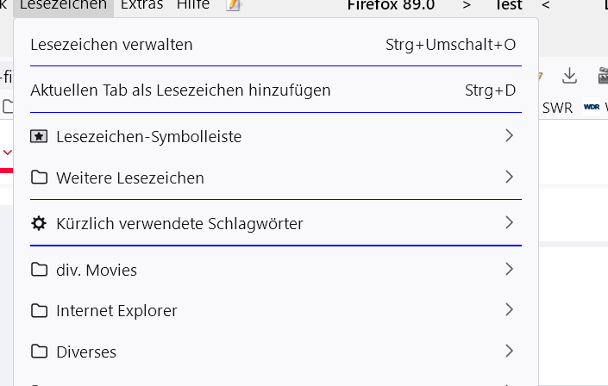The width and height of the screenshot is (608, 386).
Task: Click the gear icon for Schlagwörter
Action: 38,224
